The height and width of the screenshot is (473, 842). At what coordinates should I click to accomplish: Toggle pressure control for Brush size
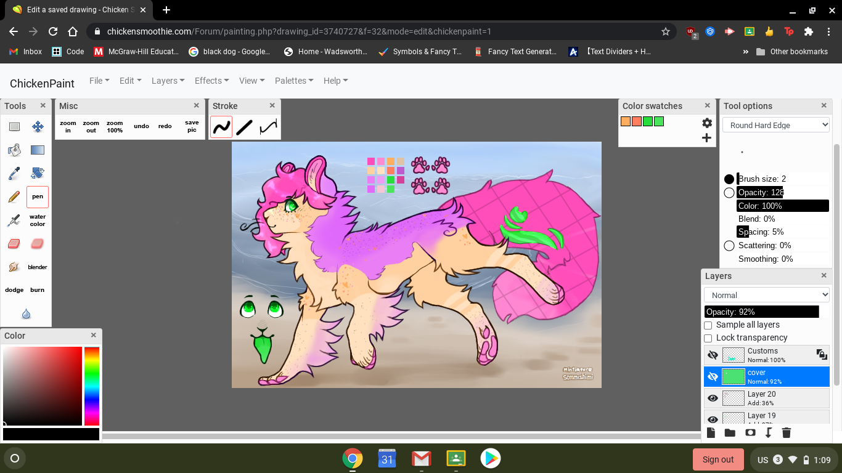pyautogui.click(x=729, y=179)
